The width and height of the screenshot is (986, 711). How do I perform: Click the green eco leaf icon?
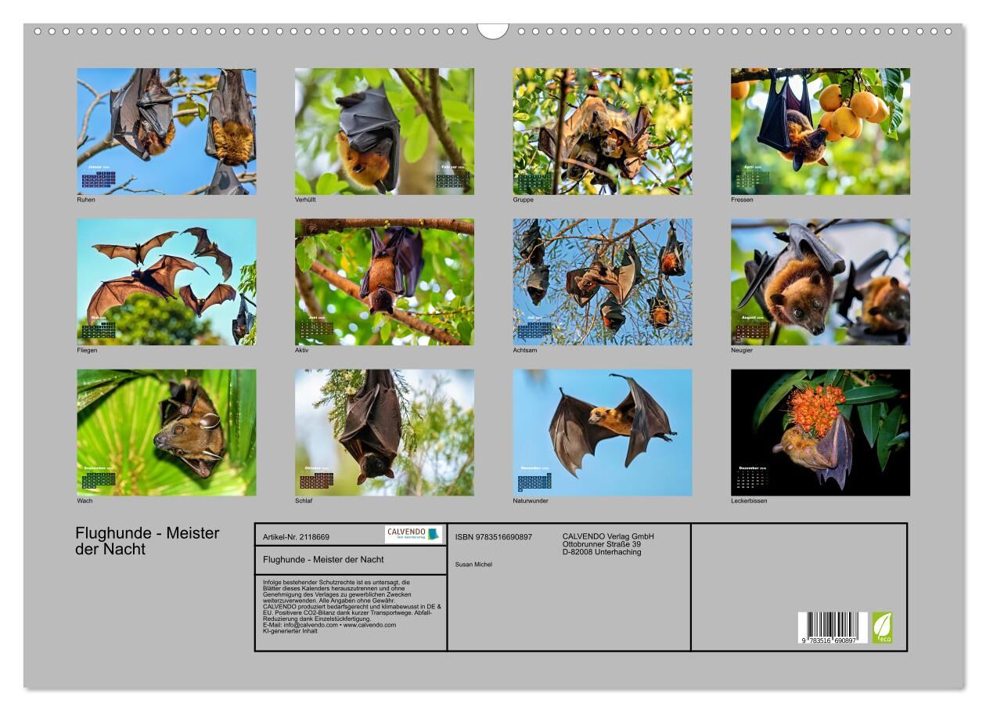(x=882, y=627)
